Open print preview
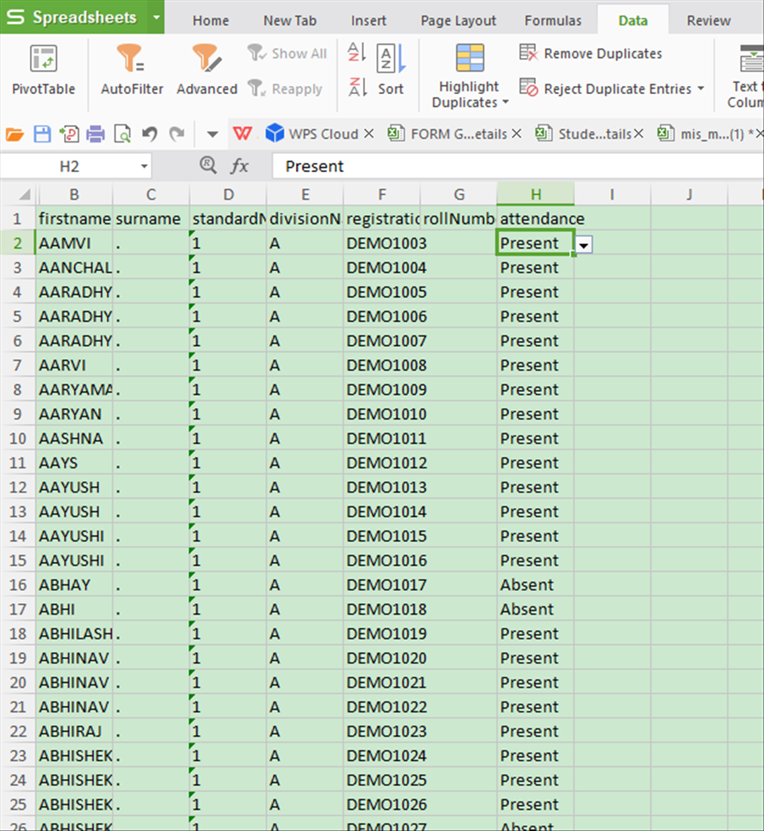The image size is (764, 831). [122, 134]
